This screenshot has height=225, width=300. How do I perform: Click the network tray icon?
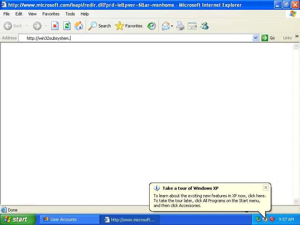[258, 219]
